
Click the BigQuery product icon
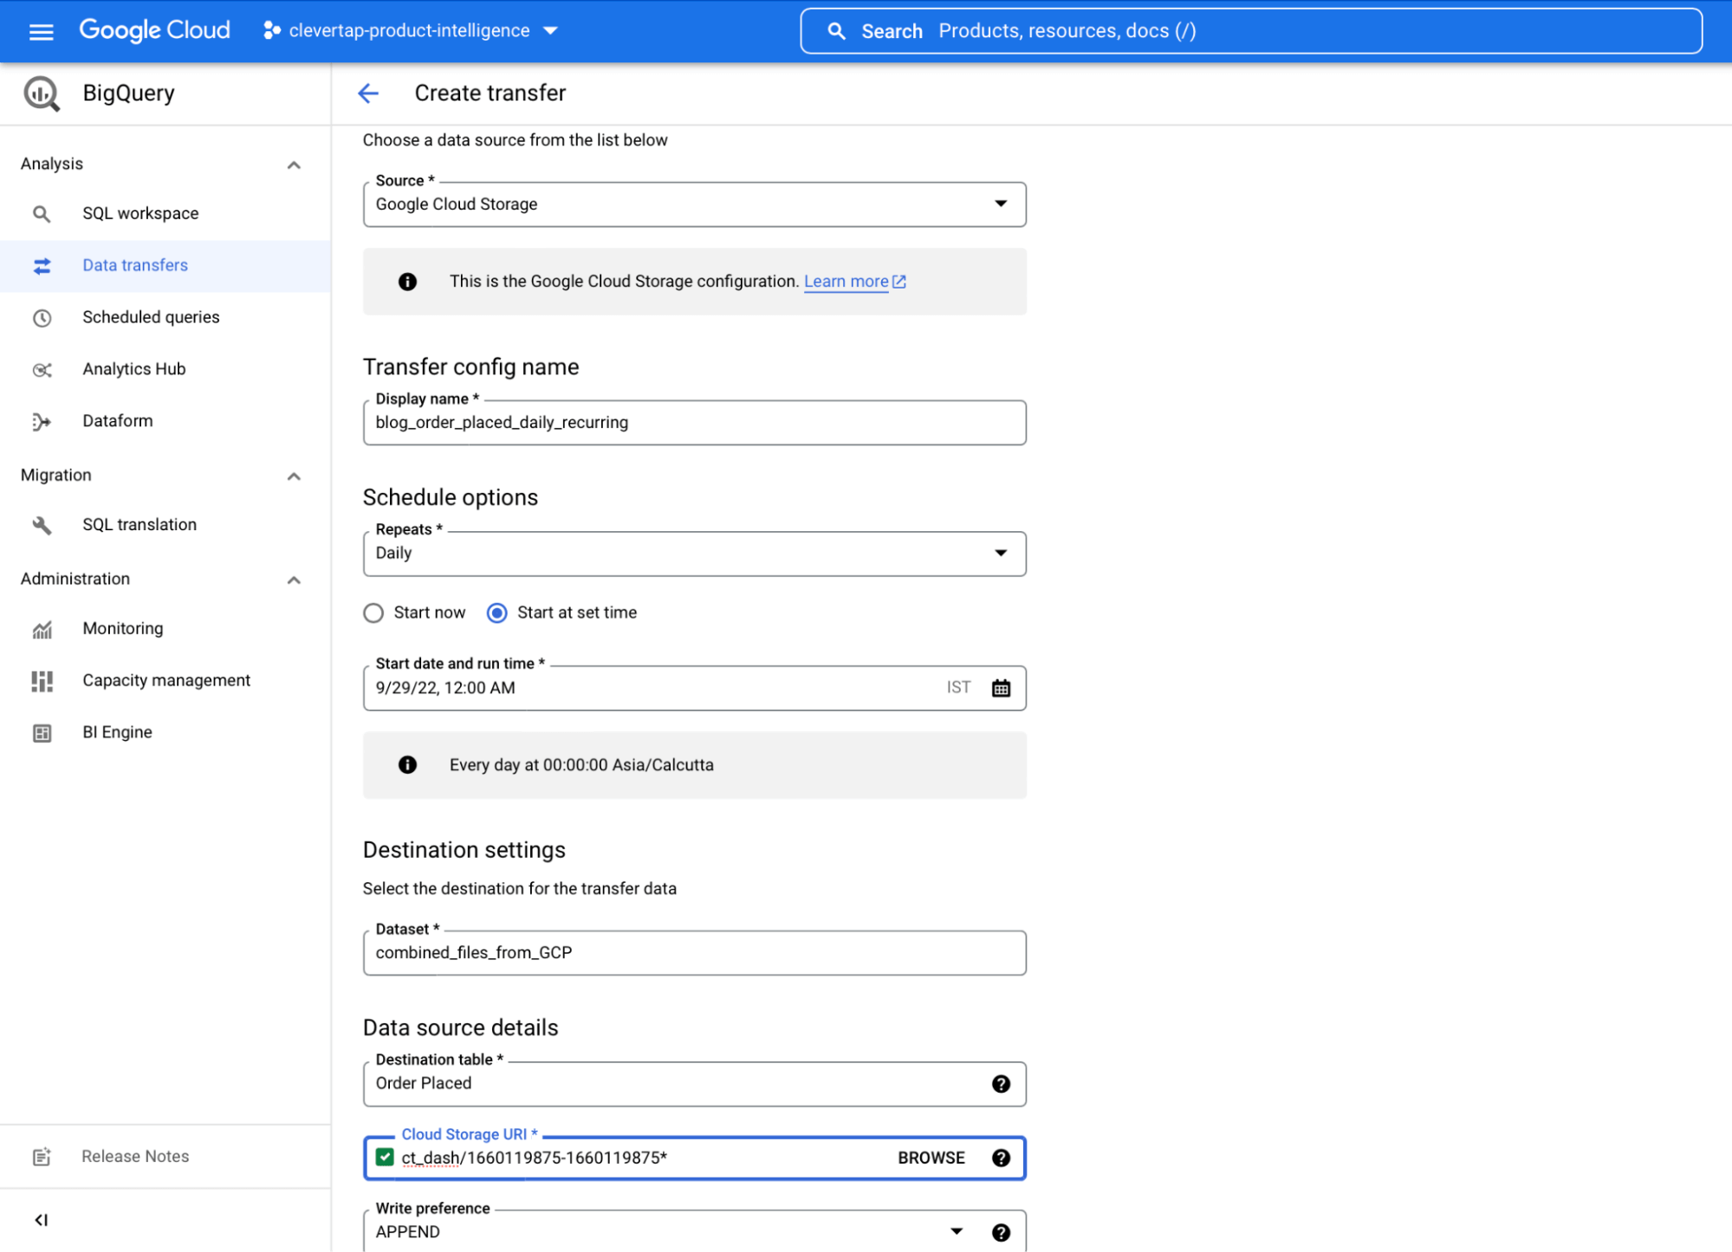click(42, 94)
